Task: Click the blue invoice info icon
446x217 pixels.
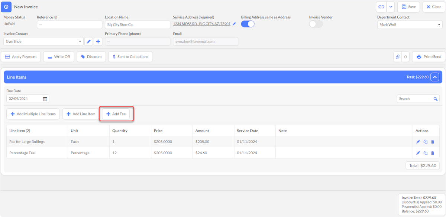Action: 6,7
